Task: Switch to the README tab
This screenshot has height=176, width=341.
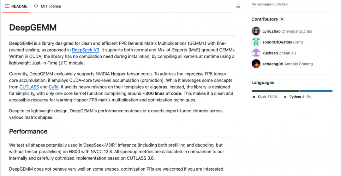Action: tap(16, 6)
